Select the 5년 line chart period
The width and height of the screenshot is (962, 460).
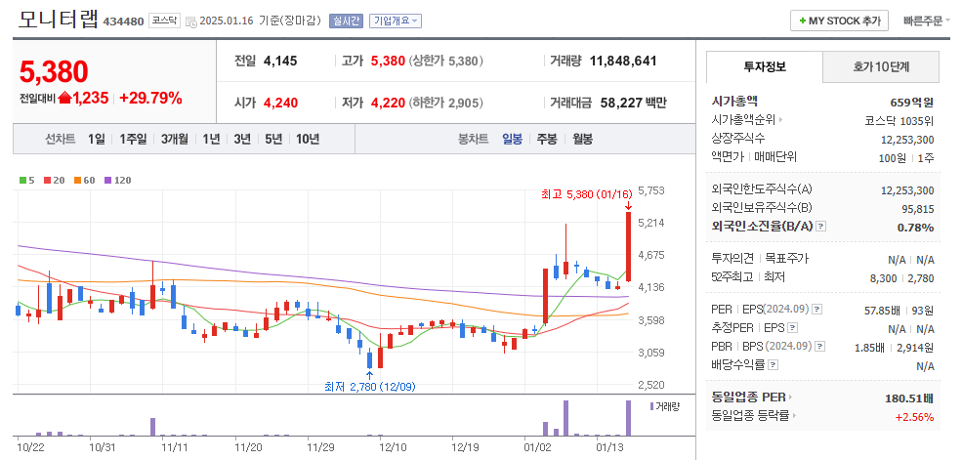click(x=273, y=140)
